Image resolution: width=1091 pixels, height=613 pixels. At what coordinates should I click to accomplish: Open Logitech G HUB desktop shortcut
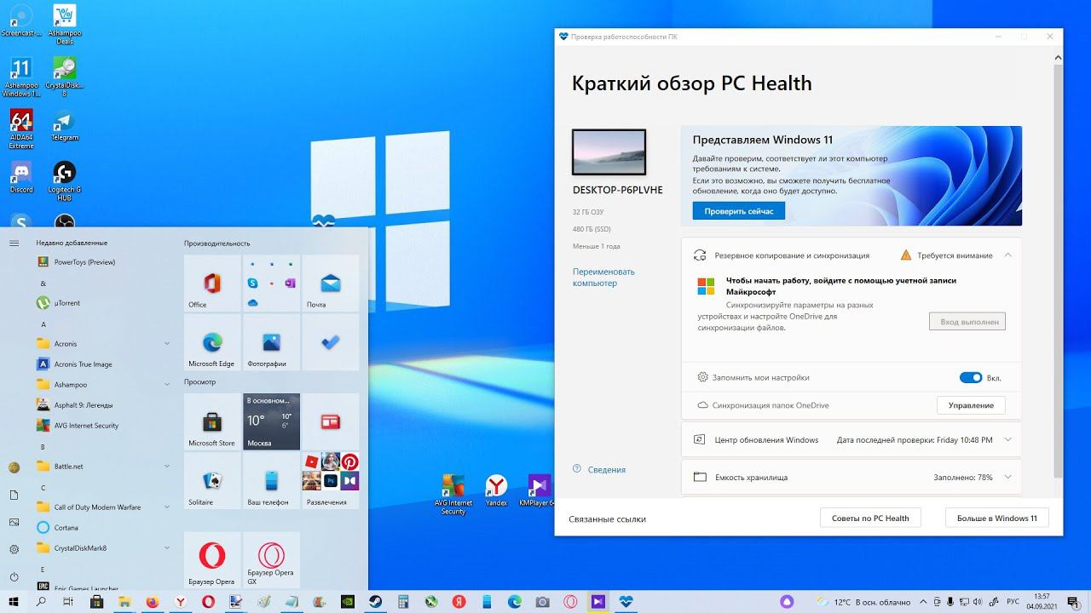click(64, 181)
